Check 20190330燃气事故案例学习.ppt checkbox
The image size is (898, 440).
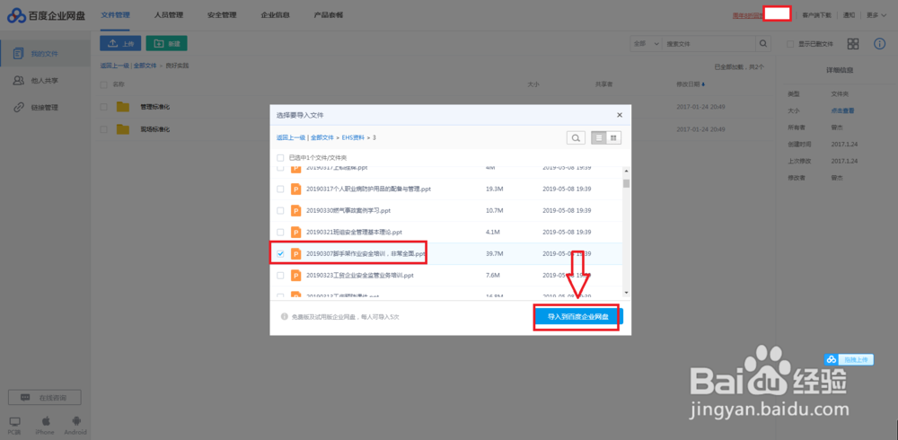280,211
